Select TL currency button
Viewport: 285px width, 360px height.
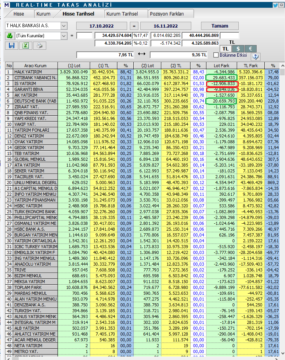[226, 49]
